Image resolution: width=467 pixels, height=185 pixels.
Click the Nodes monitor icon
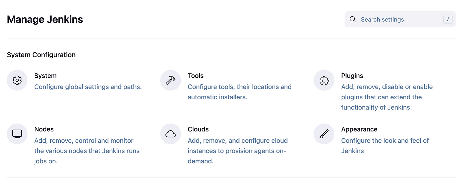pyautogui.click(x=17, y=134)
